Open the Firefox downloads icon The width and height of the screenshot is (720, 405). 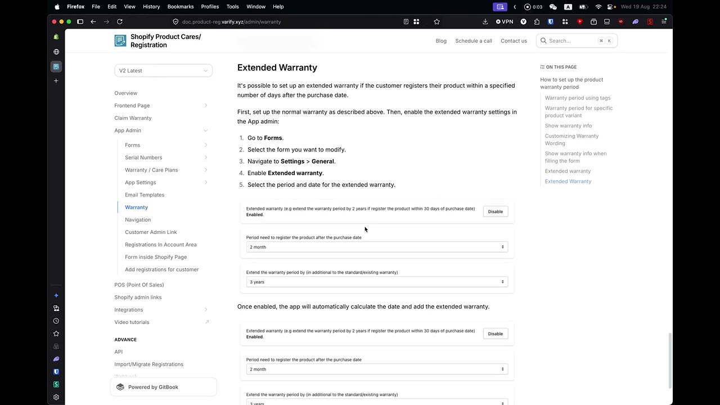[x=485, y=21]
